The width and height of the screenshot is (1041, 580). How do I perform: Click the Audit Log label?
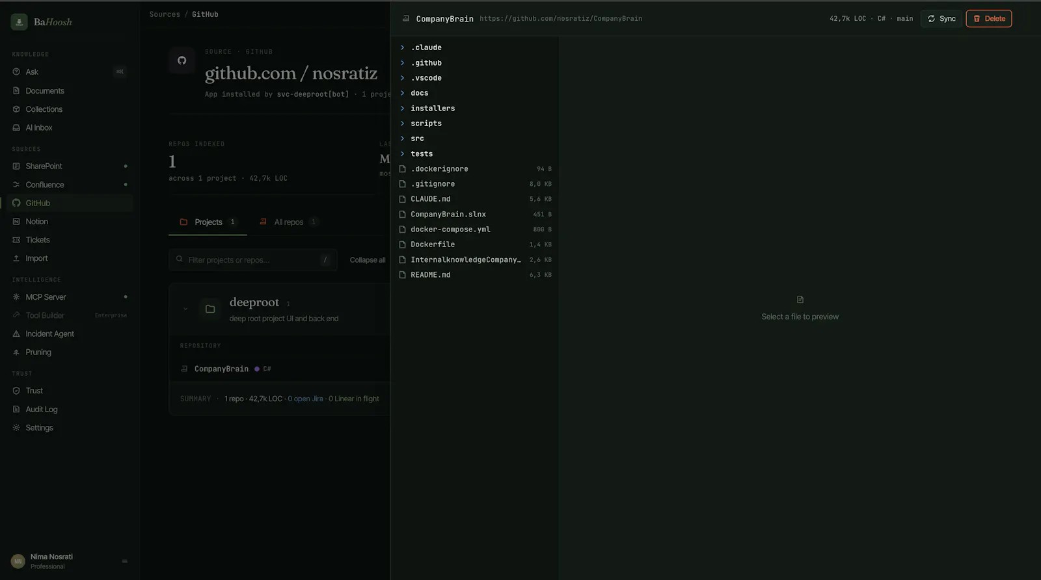tap(42, 410)
